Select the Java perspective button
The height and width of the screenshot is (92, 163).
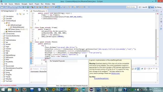click(x=151, y=7)
